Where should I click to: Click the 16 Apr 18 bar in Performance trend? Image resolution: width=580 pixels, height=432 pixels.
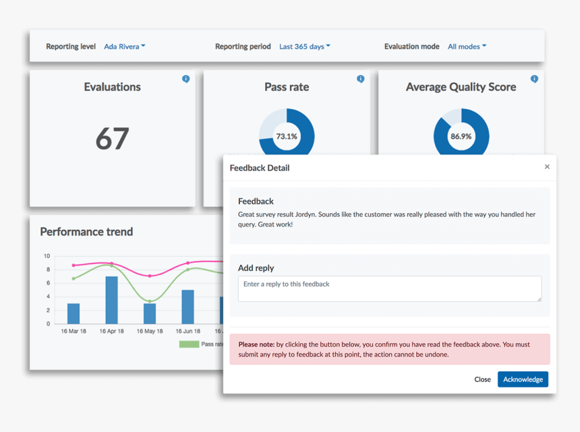(112, 300)
